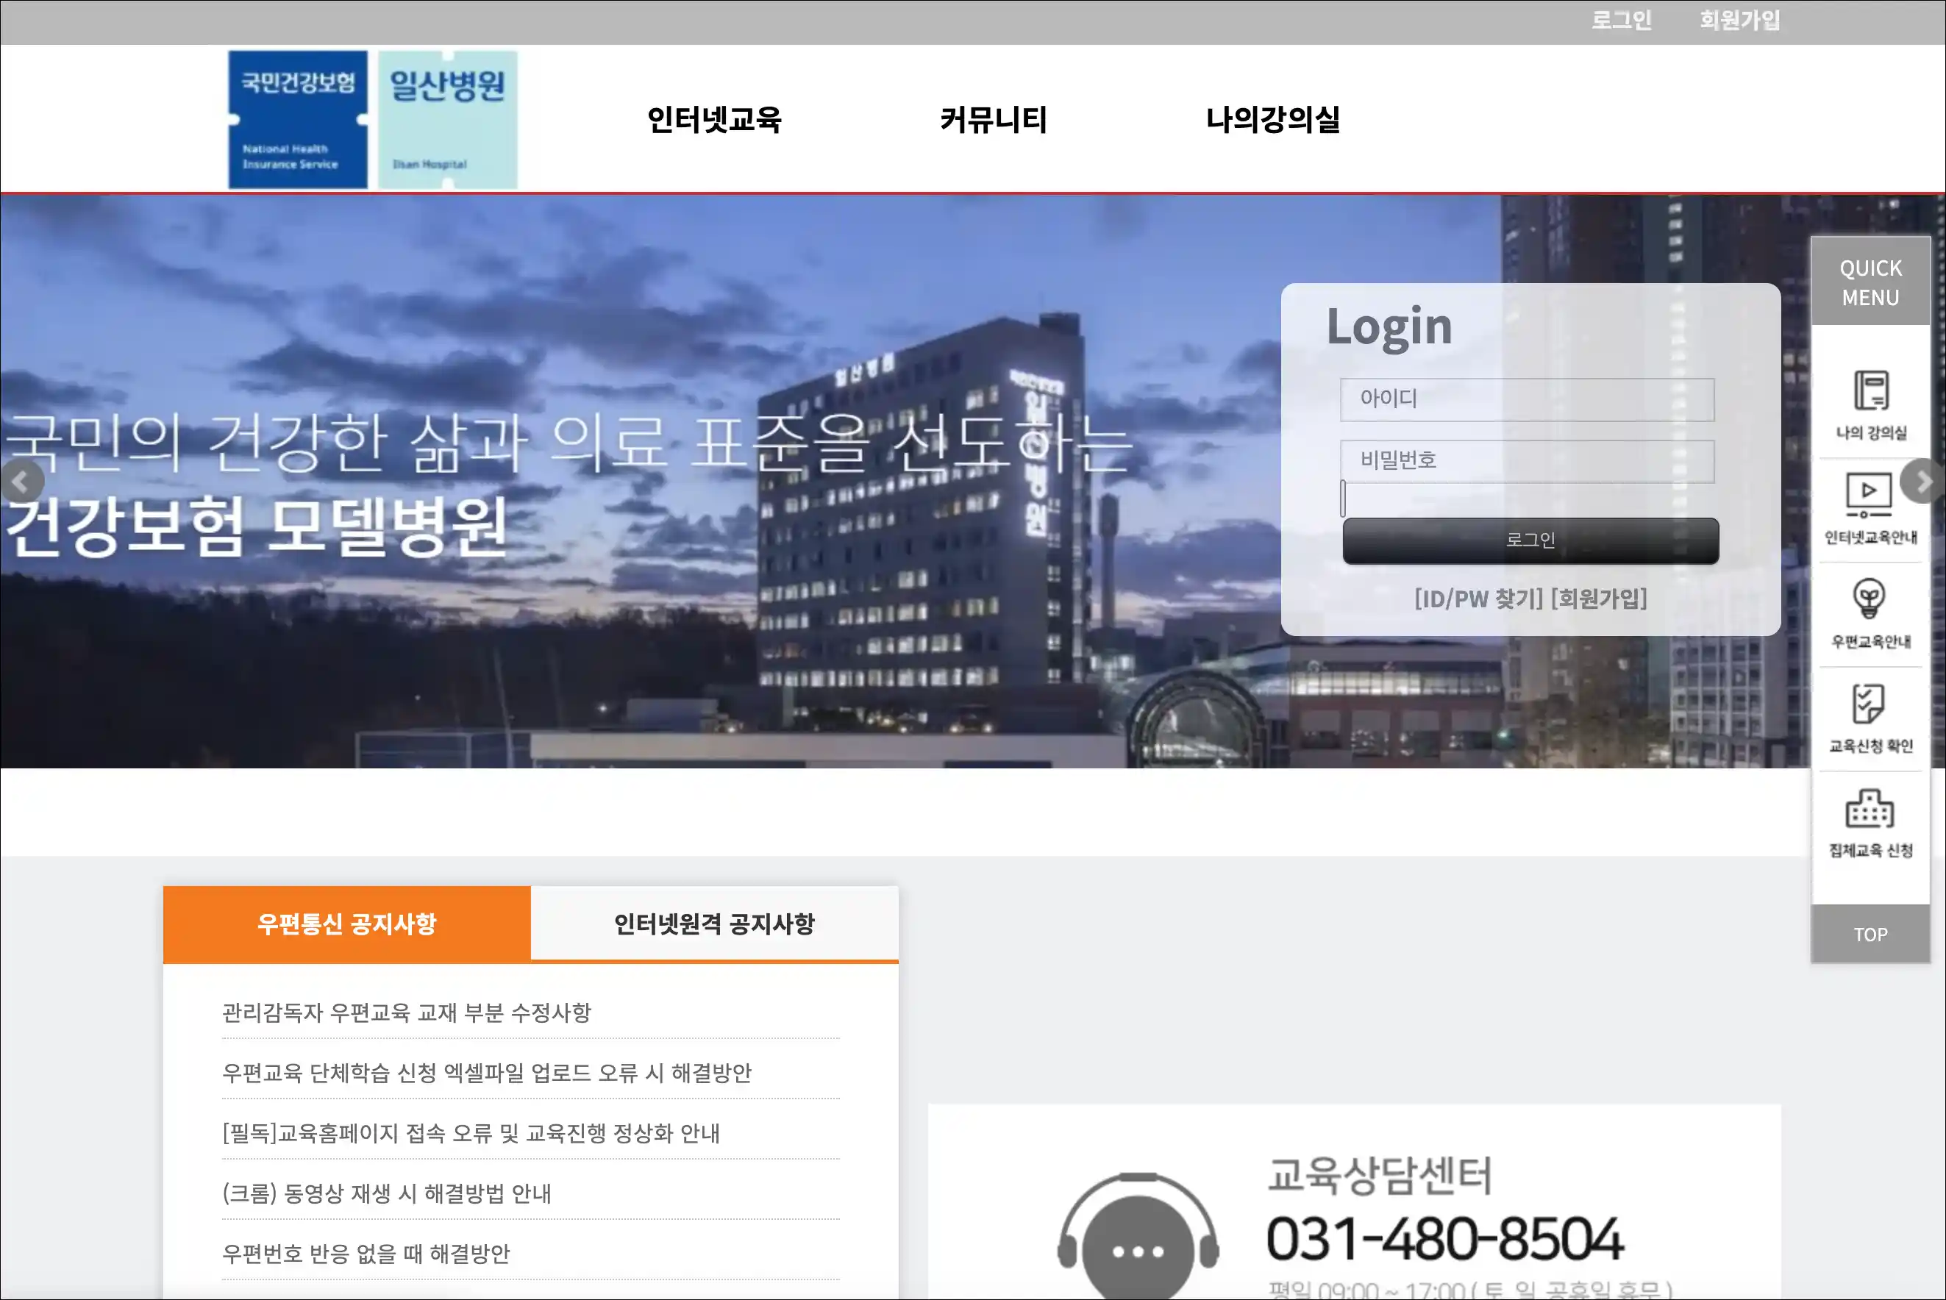Click the dark 로그인 button
Screen dimensions: 1946x1300
coord(1530,540)
